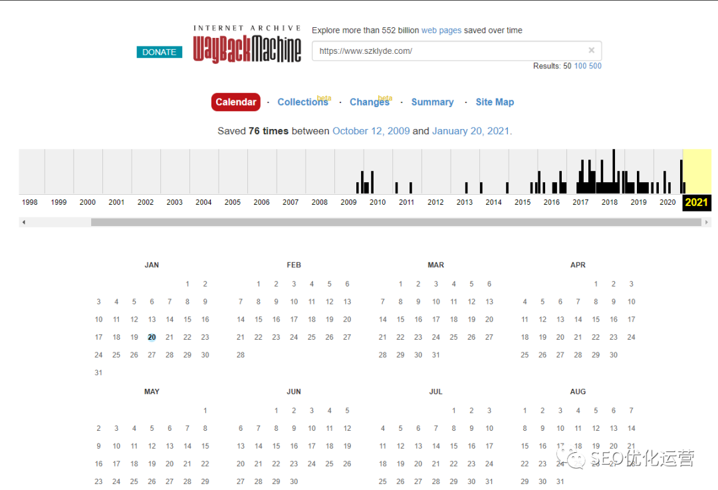Select year 2011 on the timeline
The height and width of the screenshot is (490, 718).
tap(407, 202)
